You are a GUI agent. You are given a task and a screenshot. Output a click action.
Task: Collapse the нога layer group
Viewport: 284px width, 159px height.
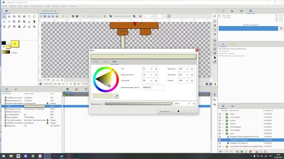click(x=223, y=133)
